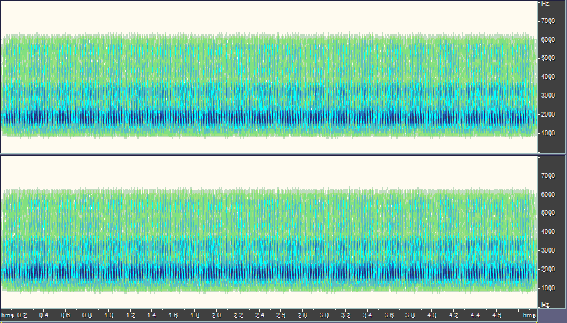Click the 4.4 time ruler label
567x323 pixels.
pos(475,315)
